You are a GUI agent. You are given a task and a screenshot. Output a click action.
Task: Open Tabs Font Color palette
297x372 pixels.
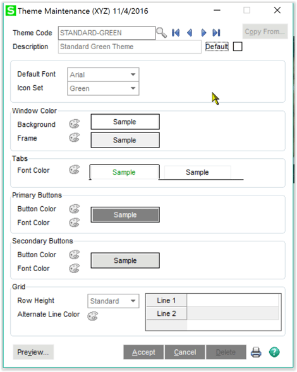click(x=75, y=170)
